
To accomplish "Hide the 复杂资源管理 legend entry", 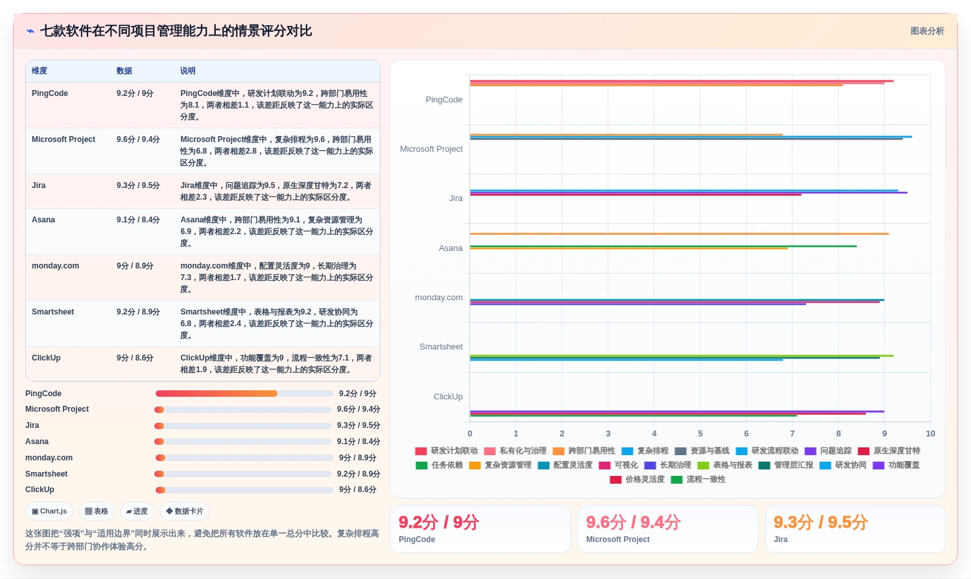I will [500, 465].
